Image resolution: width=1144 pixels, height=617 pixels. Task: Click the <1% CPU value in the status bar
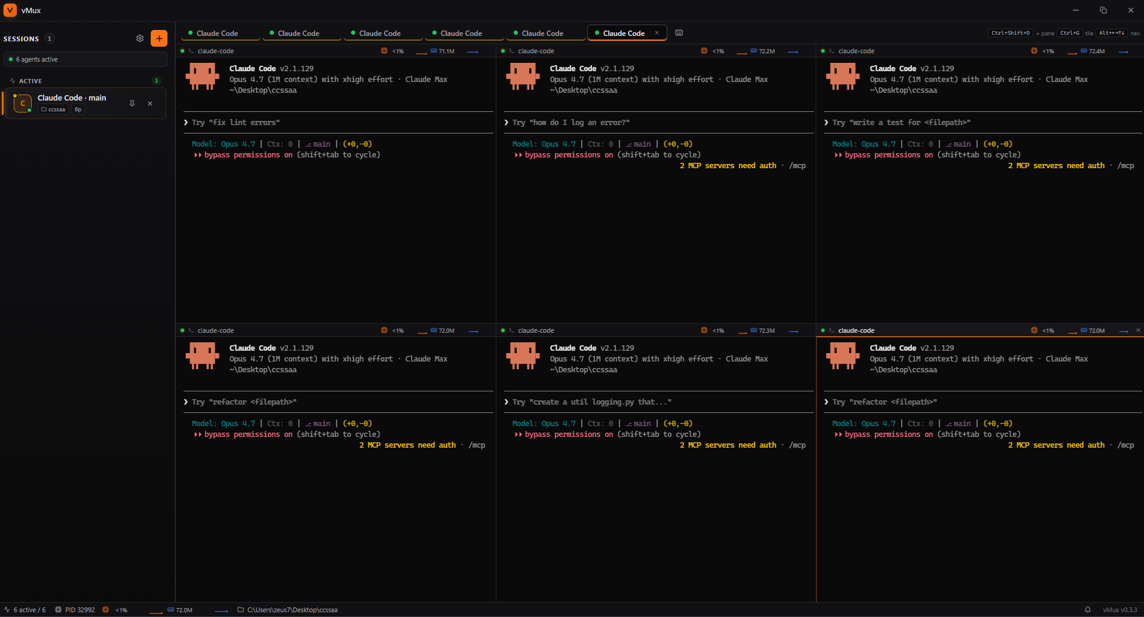[x=121, y=610]
